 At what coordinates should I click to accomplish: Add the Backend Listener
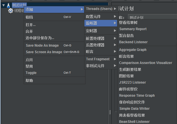(x=147, y=42)
